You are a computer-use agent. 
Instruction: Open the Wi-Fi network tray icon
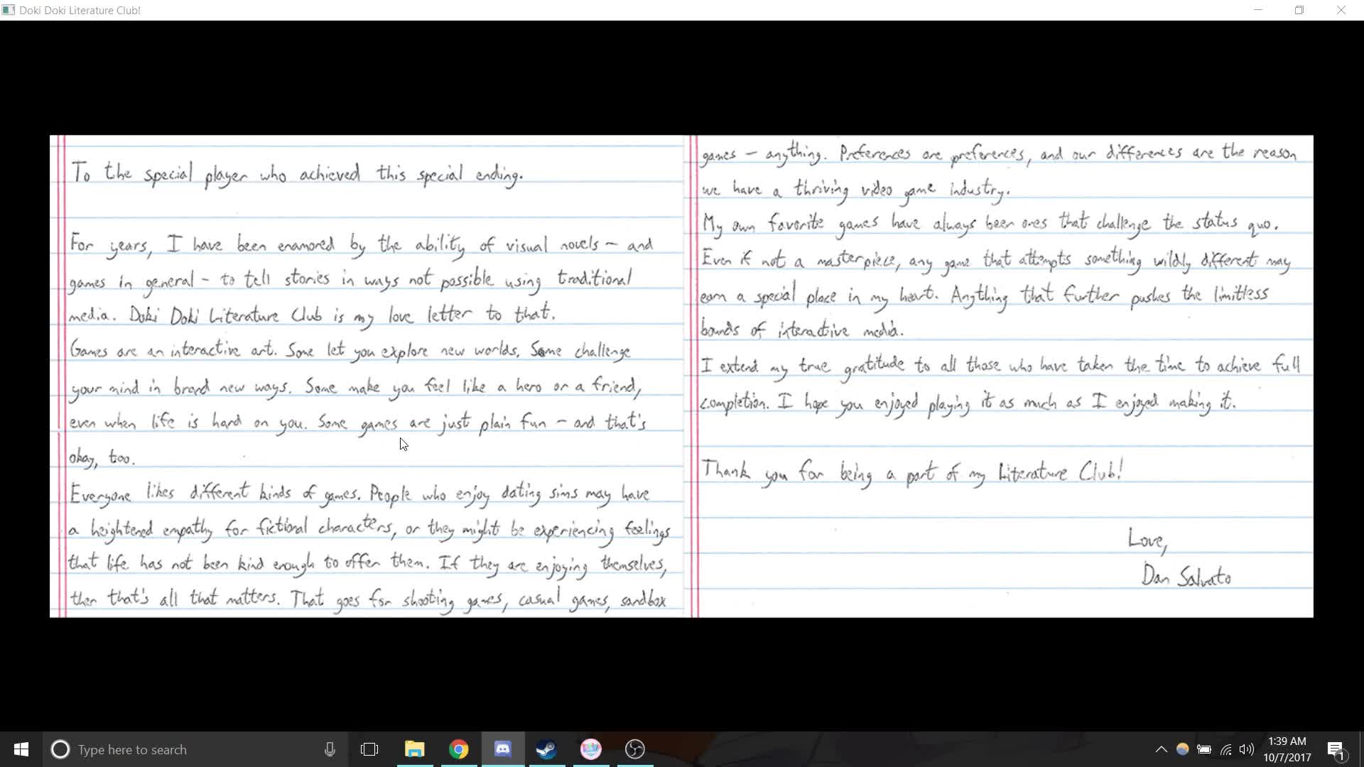click(1225, 749)
